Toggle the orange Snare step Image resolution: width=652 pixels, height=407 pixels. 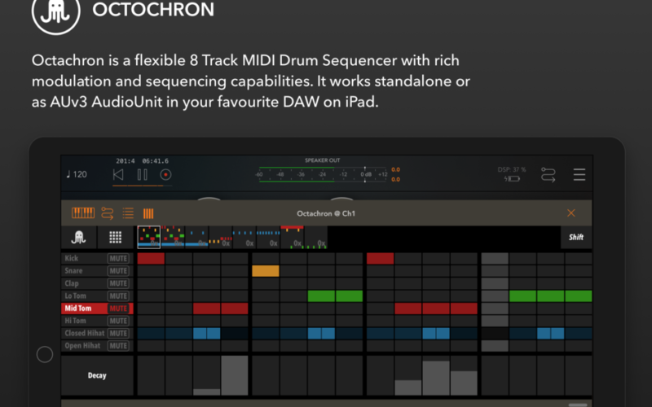tap(266, 271)
